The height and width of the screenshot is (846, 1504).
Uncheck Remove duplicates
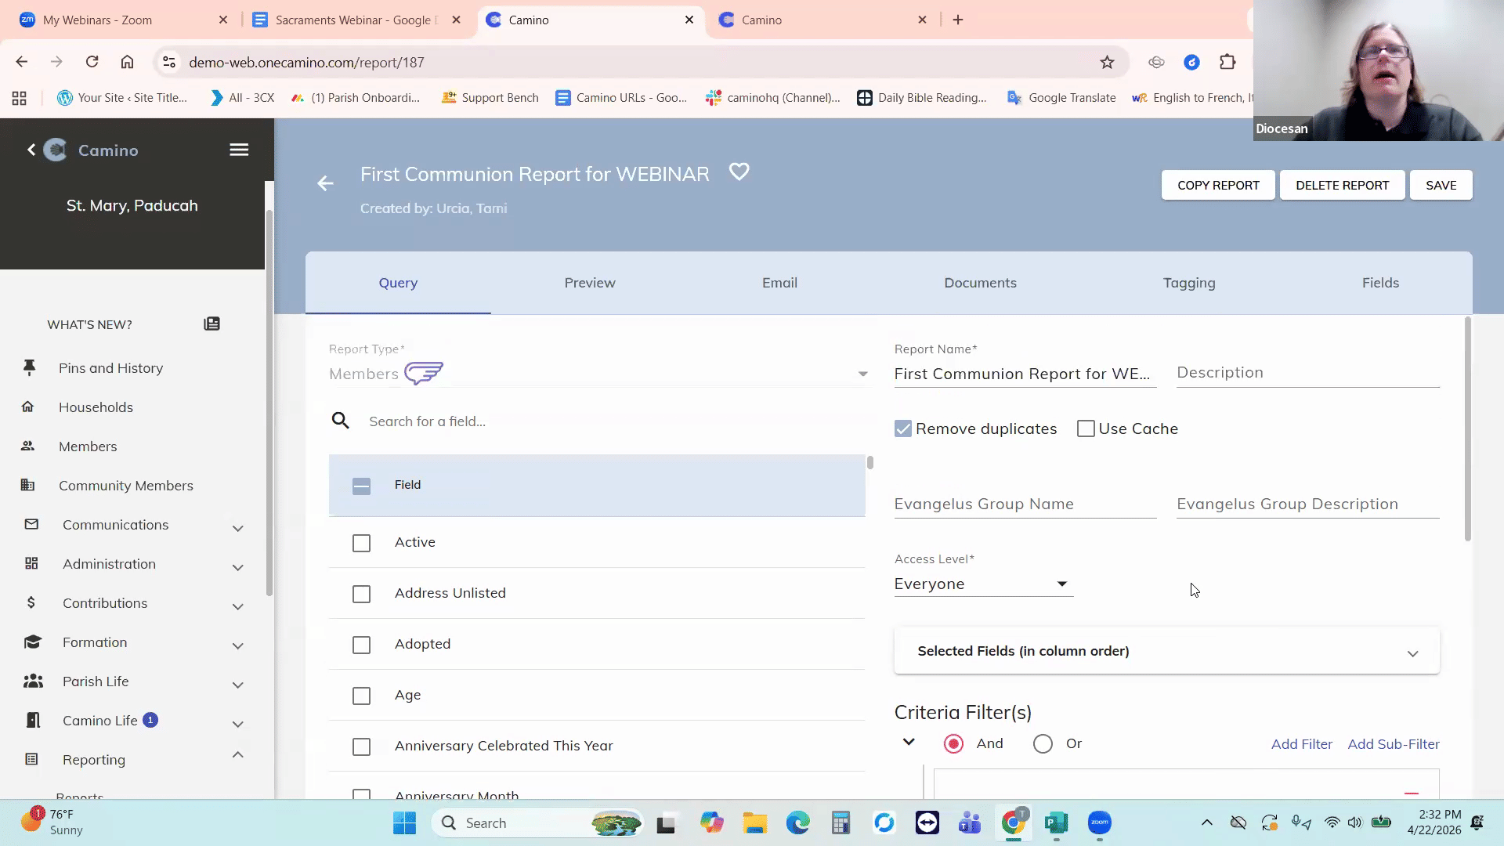click(x=903, y=428)
